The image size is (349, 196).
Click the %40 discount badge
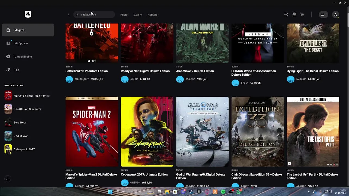(125, 79)
